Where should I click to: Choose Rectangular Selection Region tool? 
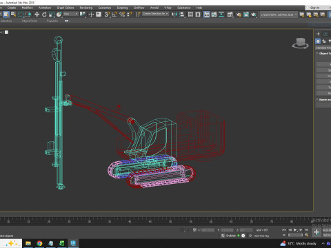21,14
